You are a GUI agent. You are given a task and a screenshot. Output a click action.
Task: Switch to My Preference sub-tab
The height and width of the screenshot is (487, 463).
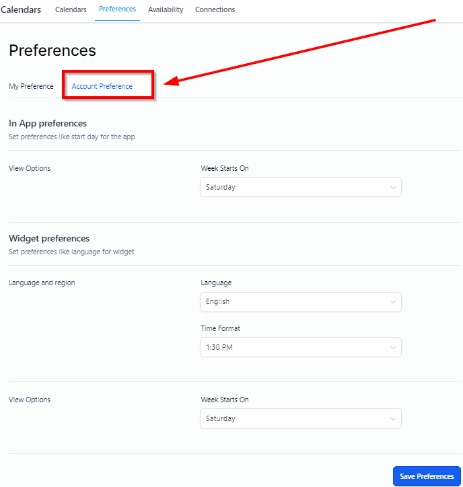point(31,86)
